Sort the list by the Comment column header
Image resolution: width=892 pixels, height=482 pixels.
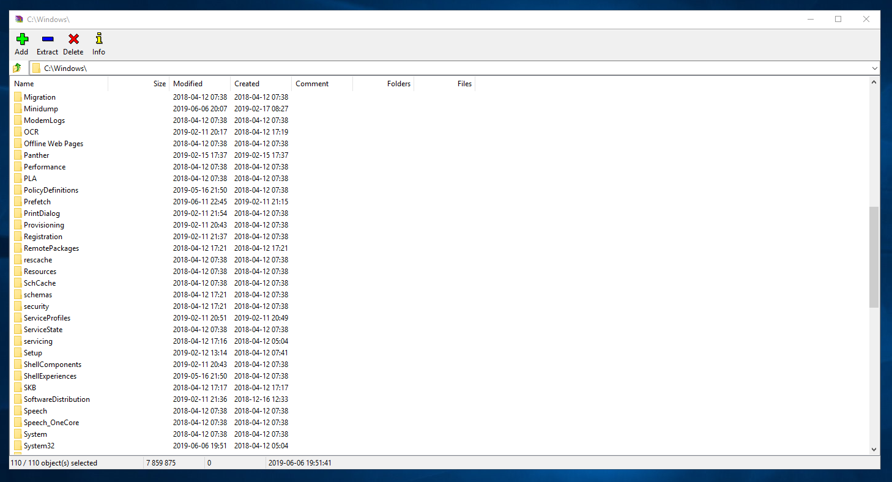pos(322,84)
